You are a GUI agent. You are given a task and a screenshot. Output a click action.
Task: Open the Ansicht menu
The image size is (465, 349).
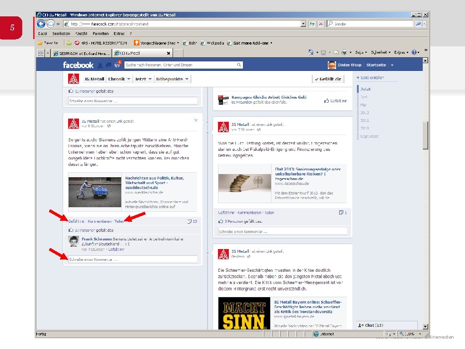tap(81, 34)
